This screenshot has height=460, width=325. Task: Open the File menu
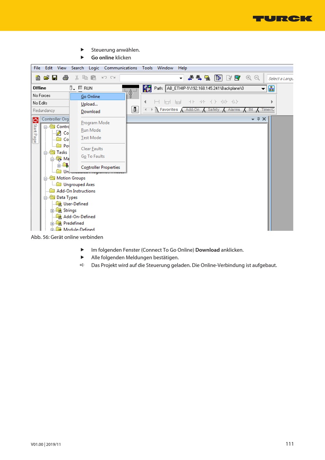[x=37, y=68]
